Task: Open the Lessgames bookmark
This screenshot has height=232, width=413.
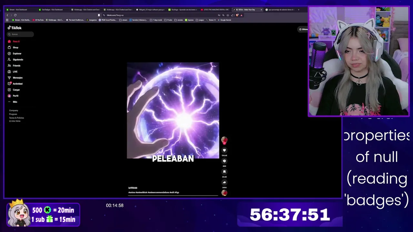Action: 92,20
